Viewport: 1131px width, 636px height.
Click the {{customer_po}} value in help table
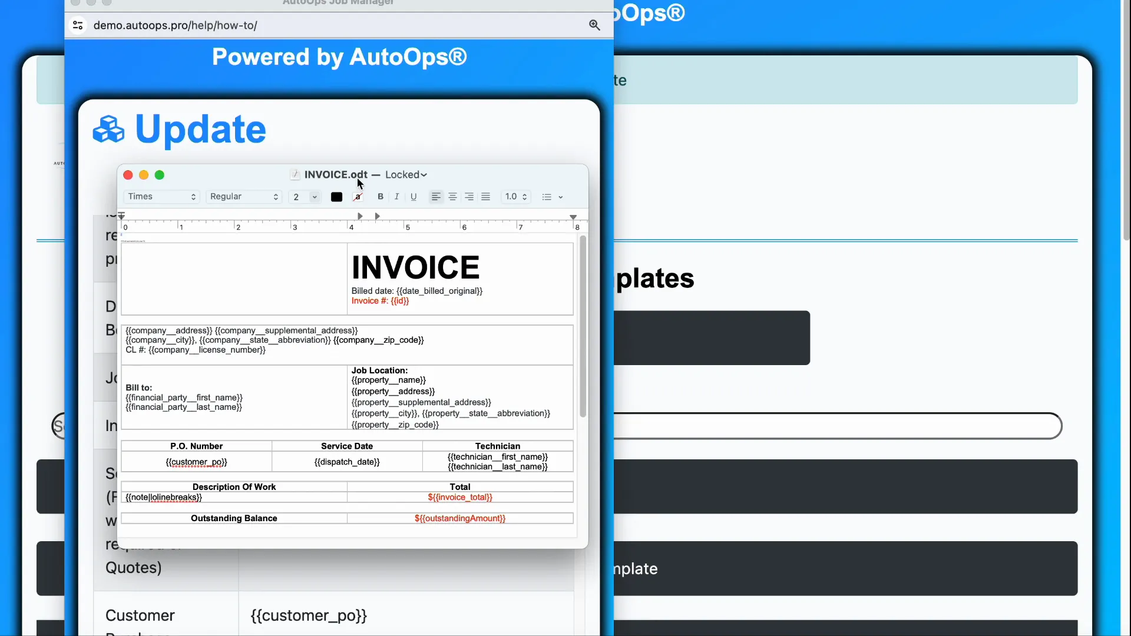pyautogui.click(x=309, y=616)
